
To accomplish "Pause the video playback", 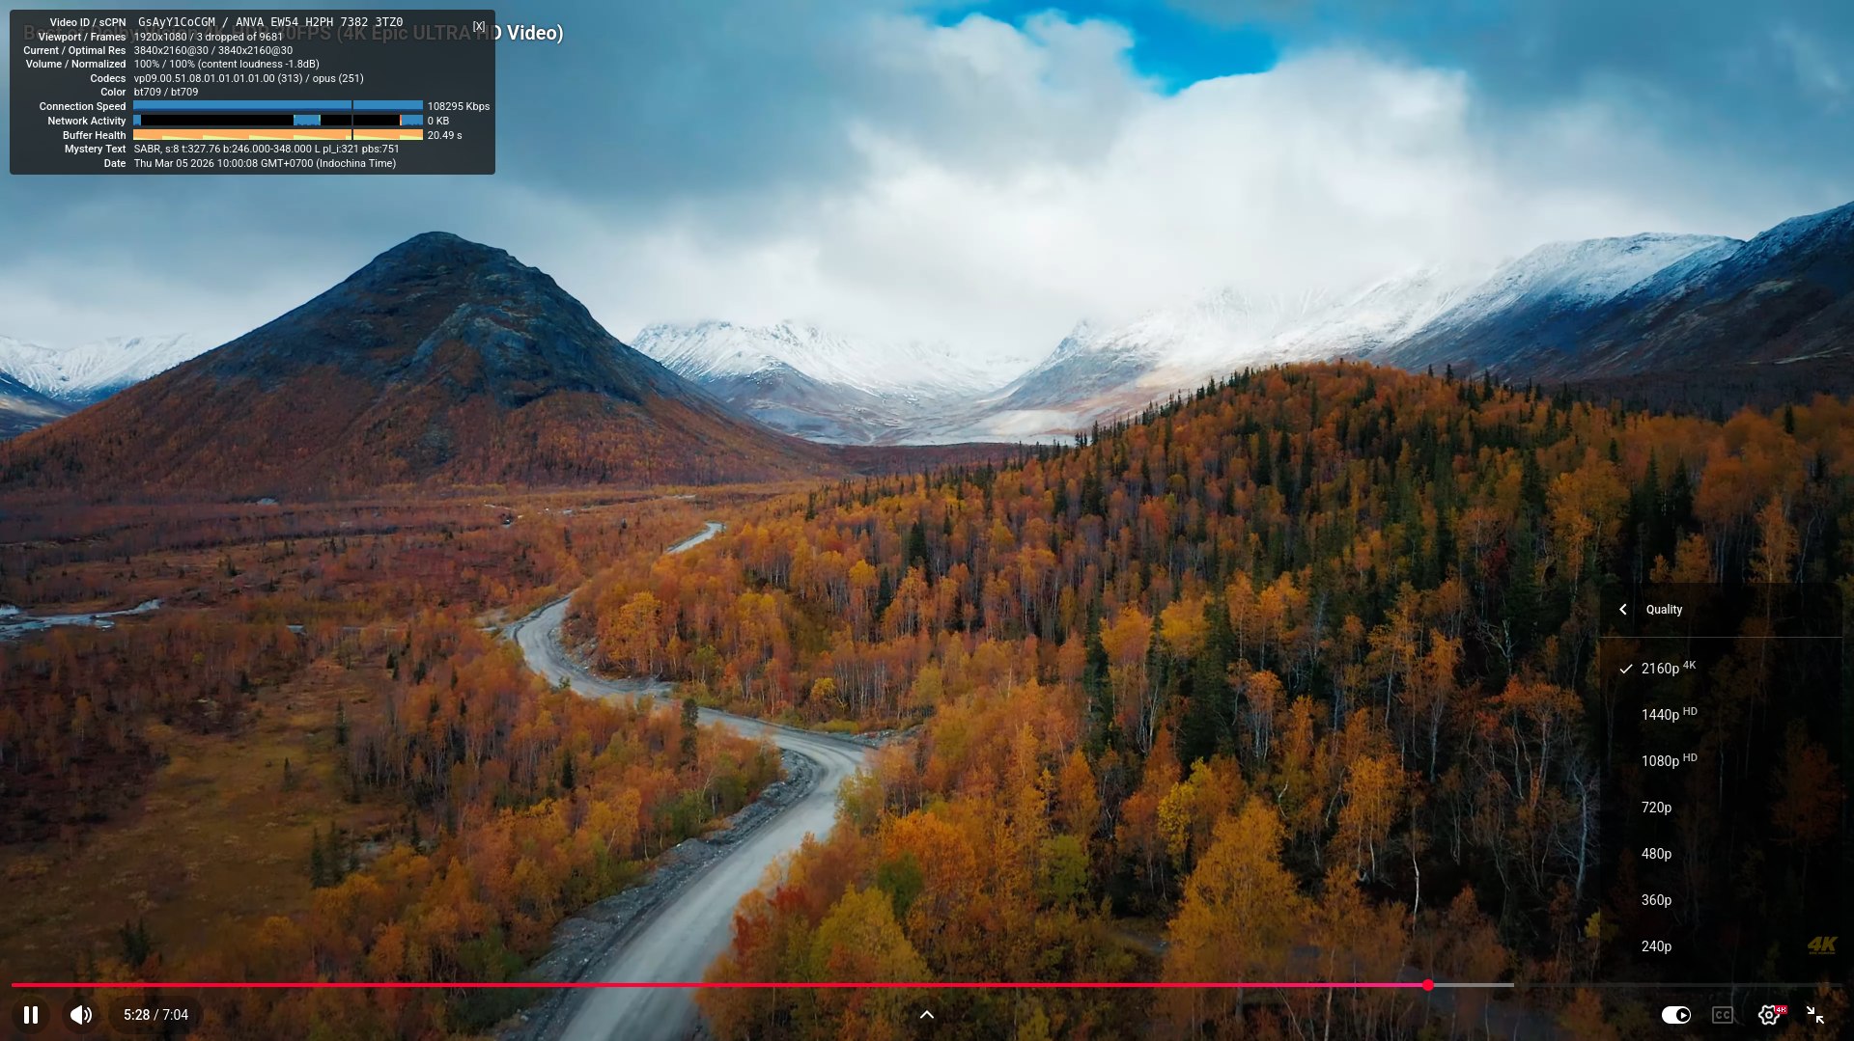I will [x=31, y=1015].
